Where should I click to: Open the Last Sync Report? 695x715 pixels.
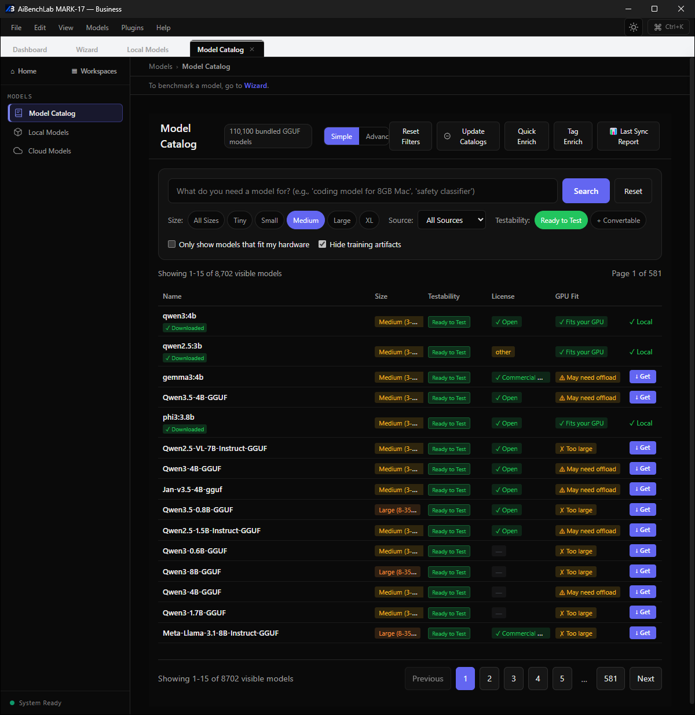pyautogui.click(x=628, y=136)
